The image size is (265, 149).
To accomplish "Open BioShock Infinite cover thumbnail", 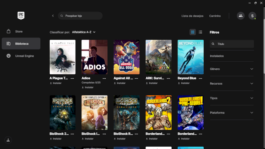I will pyautogui.click(x=94, y=112).
